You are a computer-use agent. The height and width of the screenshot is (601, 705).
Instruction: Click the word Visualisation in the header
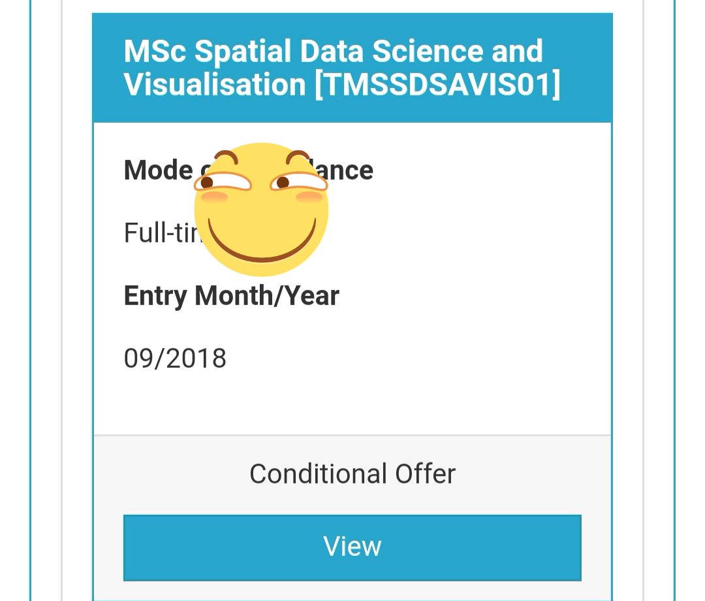(214, 85)
